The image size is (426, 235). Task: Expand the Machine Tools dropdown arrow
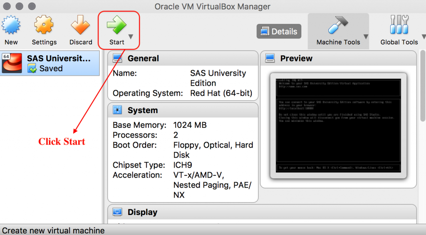[x=366, y=37]
